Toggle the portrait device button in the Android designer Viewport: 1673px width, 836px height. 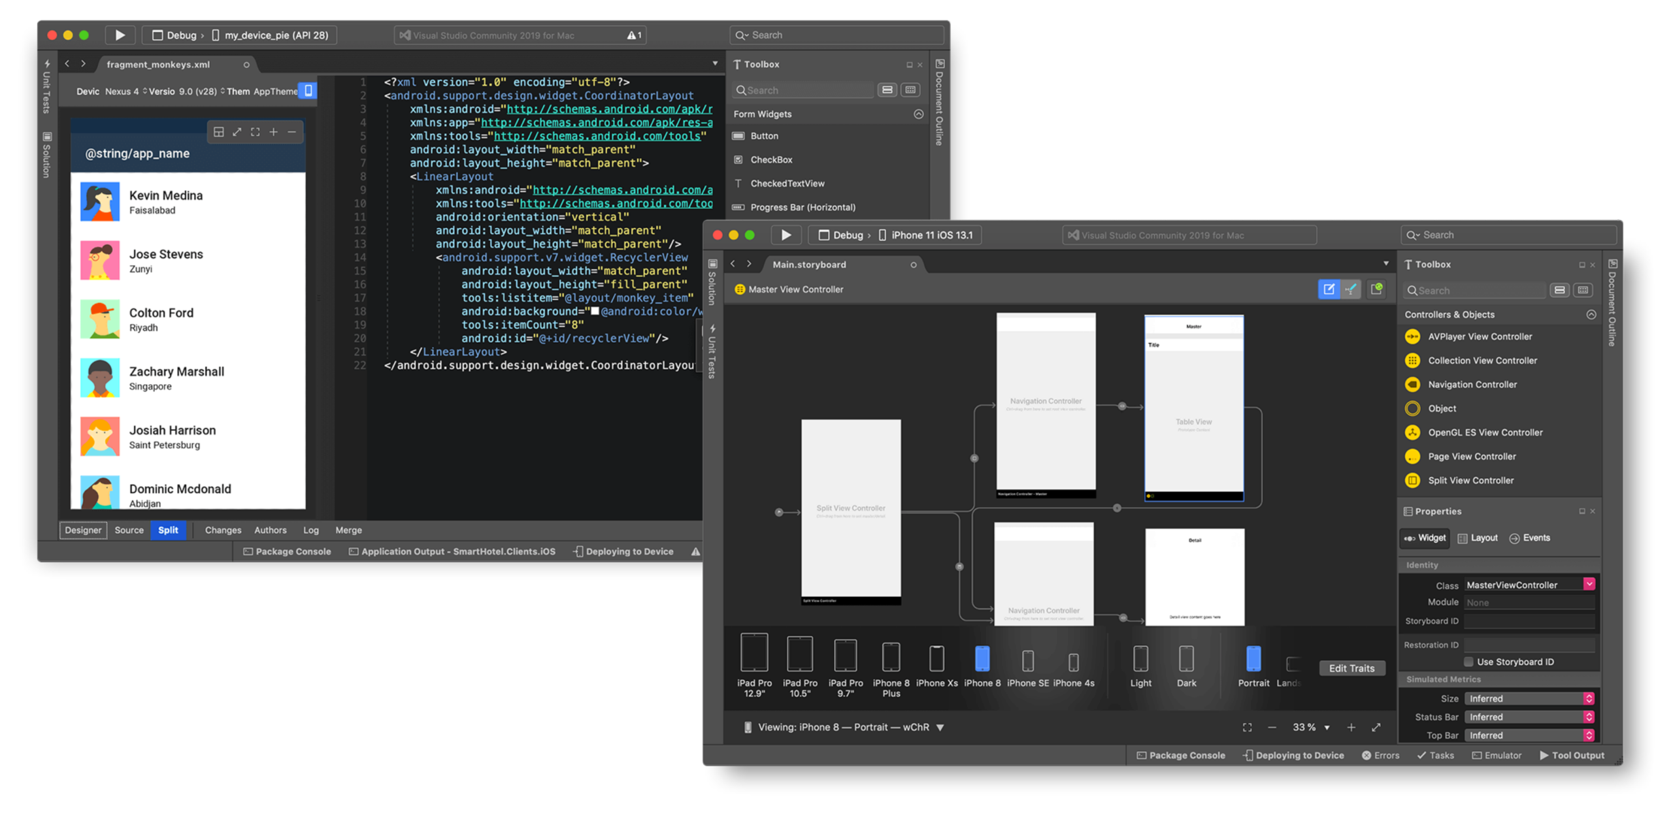tap(308, 91)
